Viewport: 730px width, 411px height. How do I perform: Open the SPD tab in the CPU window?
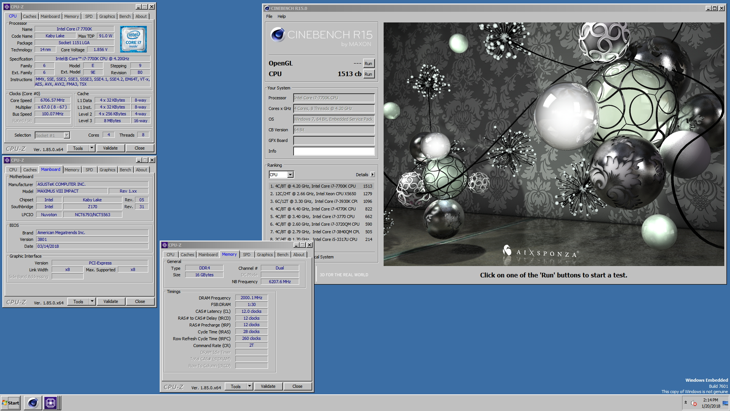[89, 16]
